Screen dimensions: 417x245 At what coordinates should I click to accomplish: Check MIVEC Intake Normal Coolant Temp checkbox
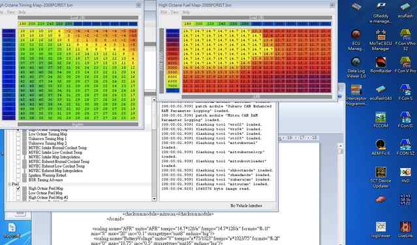(18, 147)
